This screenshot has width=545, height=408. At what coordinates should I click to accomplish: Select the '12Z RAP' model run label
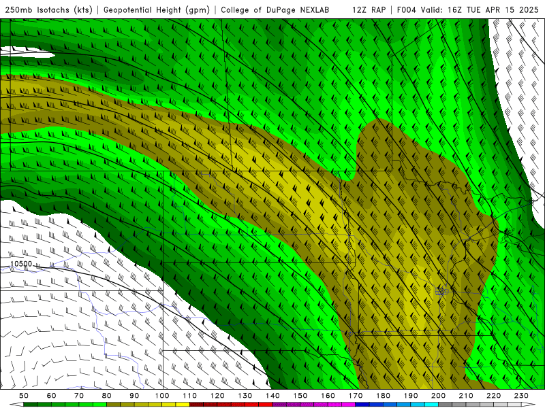[x=369, y=10]
